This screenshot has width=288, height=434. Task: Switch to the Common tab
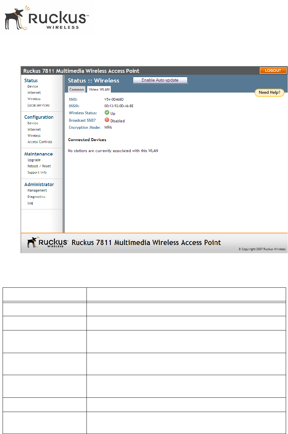tap(77, 90)
